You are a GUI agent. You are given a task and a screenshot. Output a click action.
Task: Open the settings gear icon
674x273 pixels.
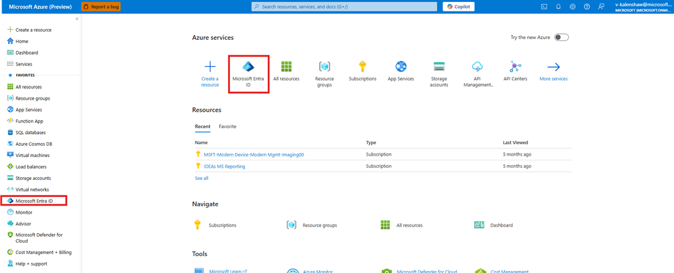pos(573,7)
